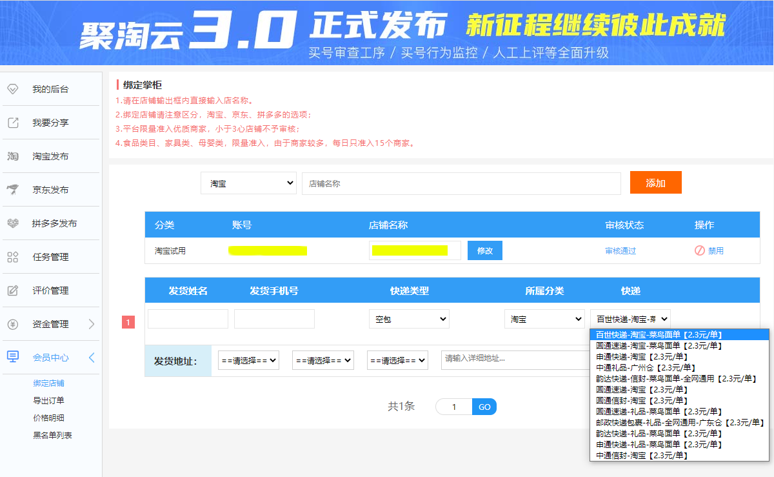Click the 共1条 record count text

(x=401, y=407)
